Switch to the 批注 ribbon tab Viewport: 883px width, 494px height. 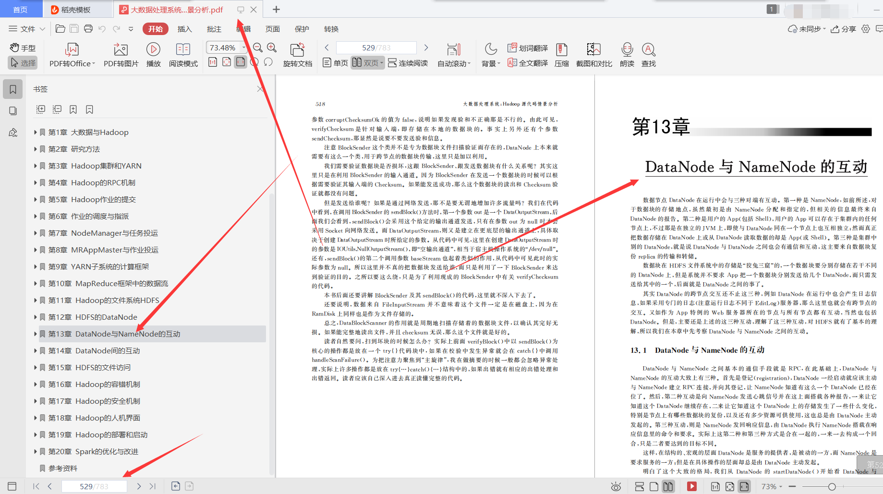tap(214, 29)
